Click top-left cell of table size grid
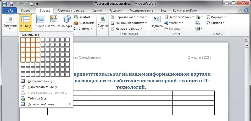 [23, 39]
